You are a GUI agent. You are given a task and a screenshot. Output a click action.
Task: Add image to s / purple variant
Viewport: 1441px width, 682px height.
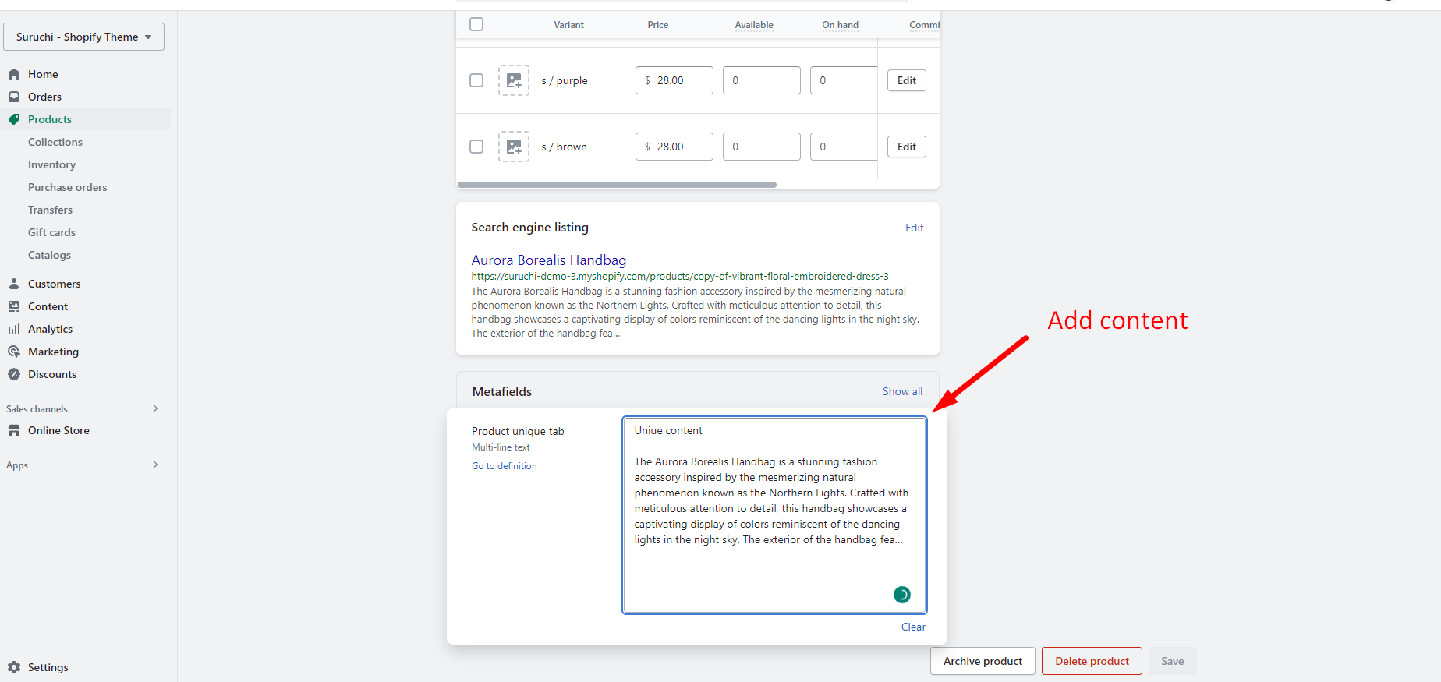(514, 80)
